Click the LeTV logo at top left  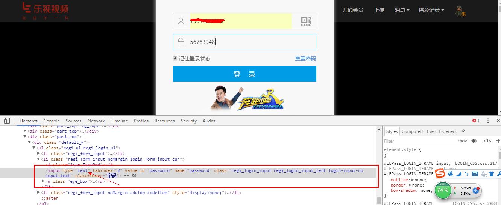[x=45, y=11]
